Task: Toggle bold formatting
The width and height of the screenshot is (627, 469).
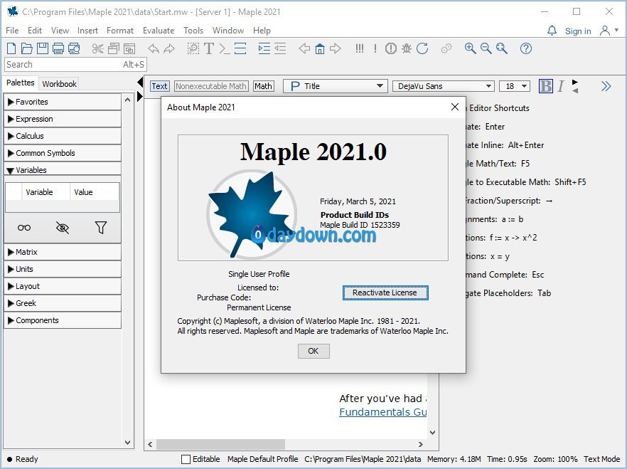Action: pyautogui.click(x=545, y=86)
